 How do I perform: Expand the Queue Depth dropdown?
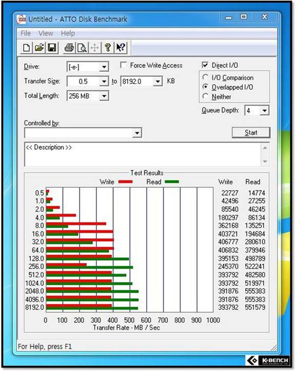pos(264,110)
